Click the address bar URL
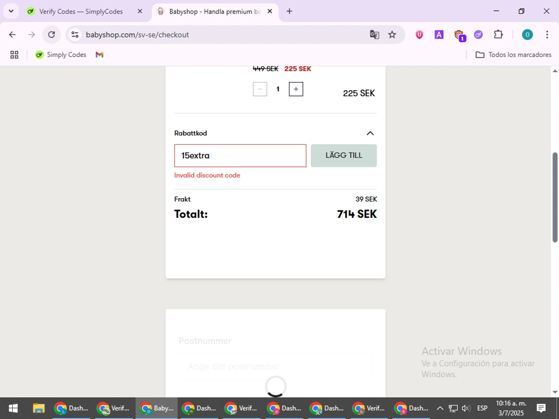 (x=137, y=35)
